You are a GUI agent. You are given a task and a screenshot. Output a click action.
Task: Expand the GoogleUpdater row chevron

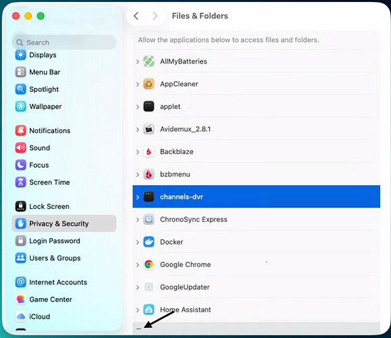pos(137,287)
